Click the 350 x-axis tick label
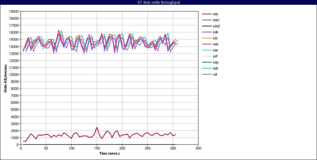Viewport: 317px width, 160px height. 198,148
